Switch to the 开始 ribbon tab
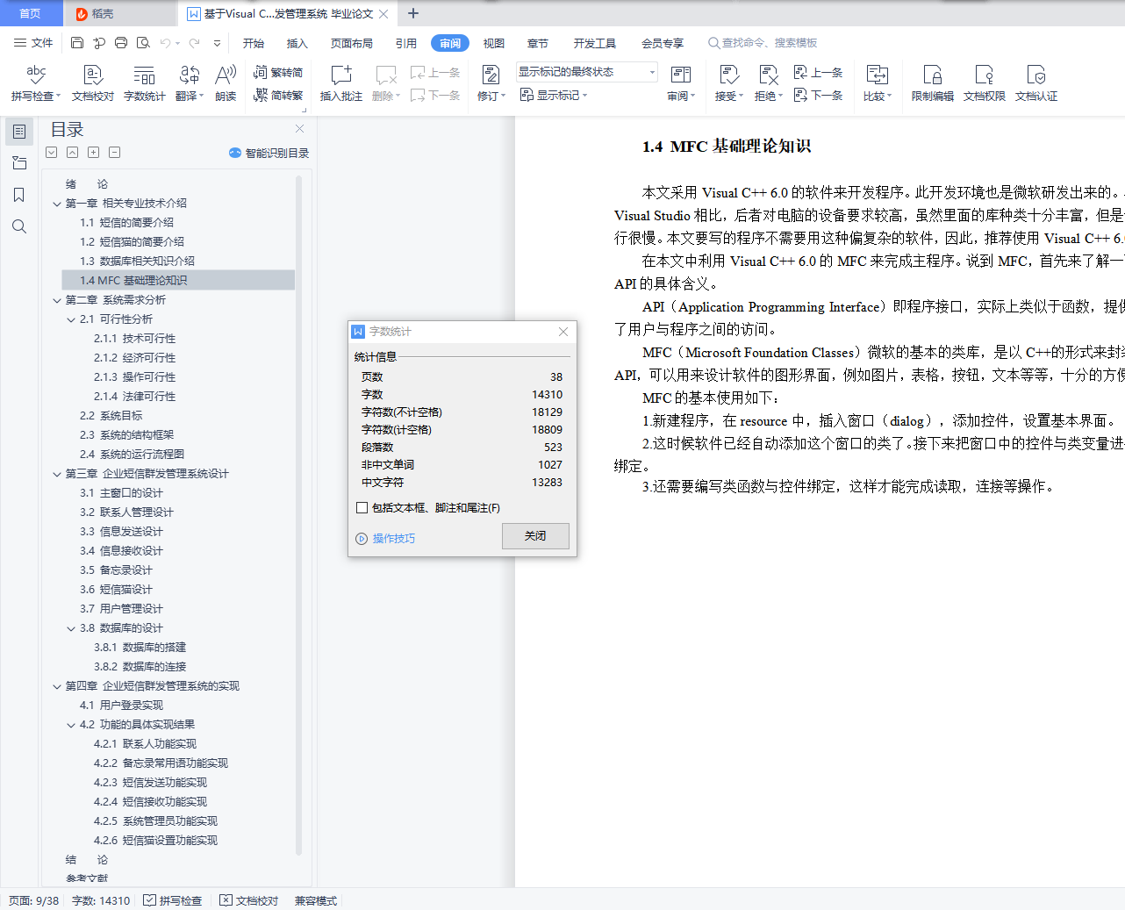 (x=254, y=43)
